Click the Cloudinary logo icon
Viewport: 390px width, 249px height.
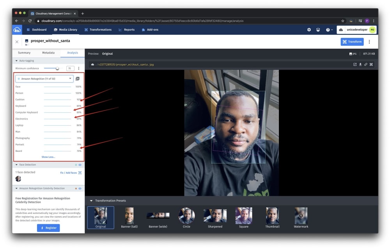pyautogui.click(x=17, y=30)
